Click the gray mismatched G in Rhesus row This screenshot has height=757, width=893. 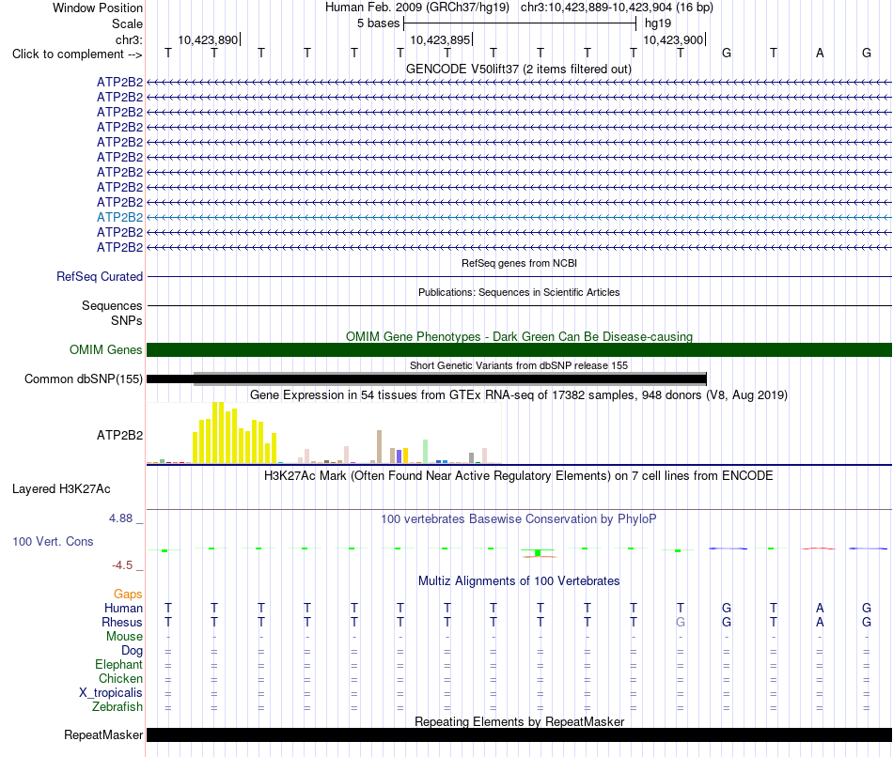click(680, 622)
